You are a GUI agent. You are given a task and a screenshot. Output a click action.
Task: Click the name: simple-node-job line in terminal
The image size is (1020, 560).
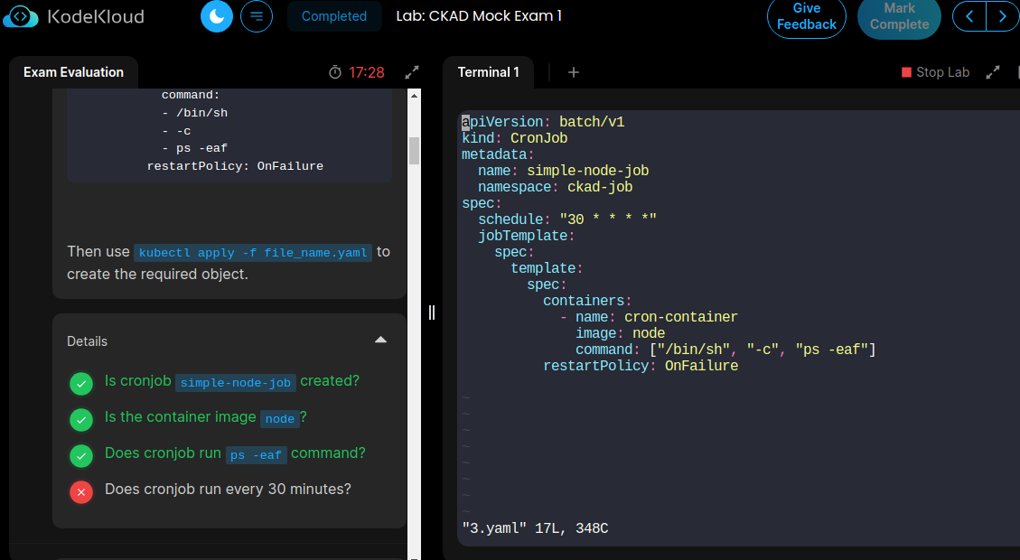[564, 171]
